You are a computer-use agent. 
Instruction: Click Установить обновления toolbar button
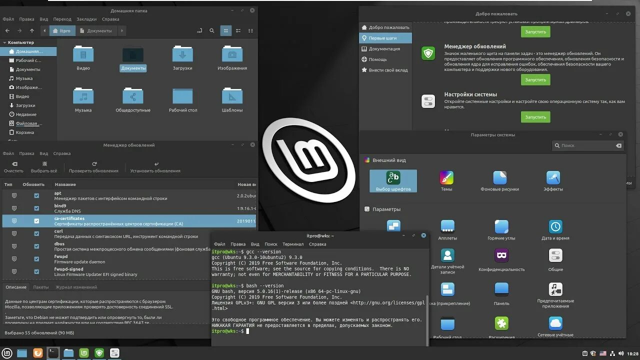pyautogui.click(x=155, y=167)
